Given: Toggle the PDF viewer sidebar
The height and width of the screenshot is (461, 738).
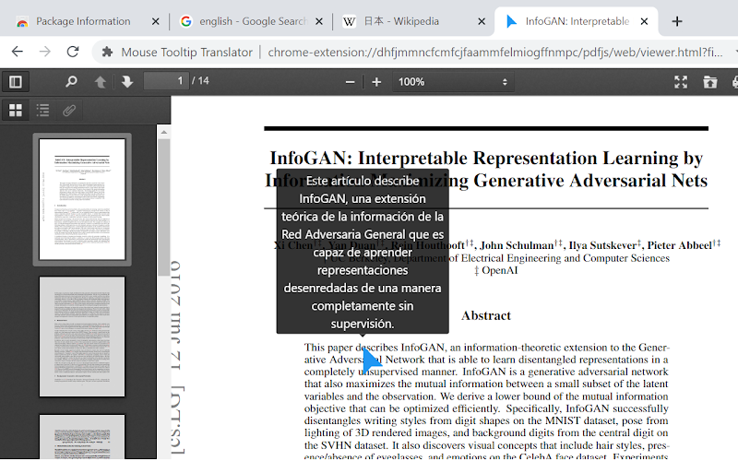Looking at the screenshot, I should click(16, 82).
